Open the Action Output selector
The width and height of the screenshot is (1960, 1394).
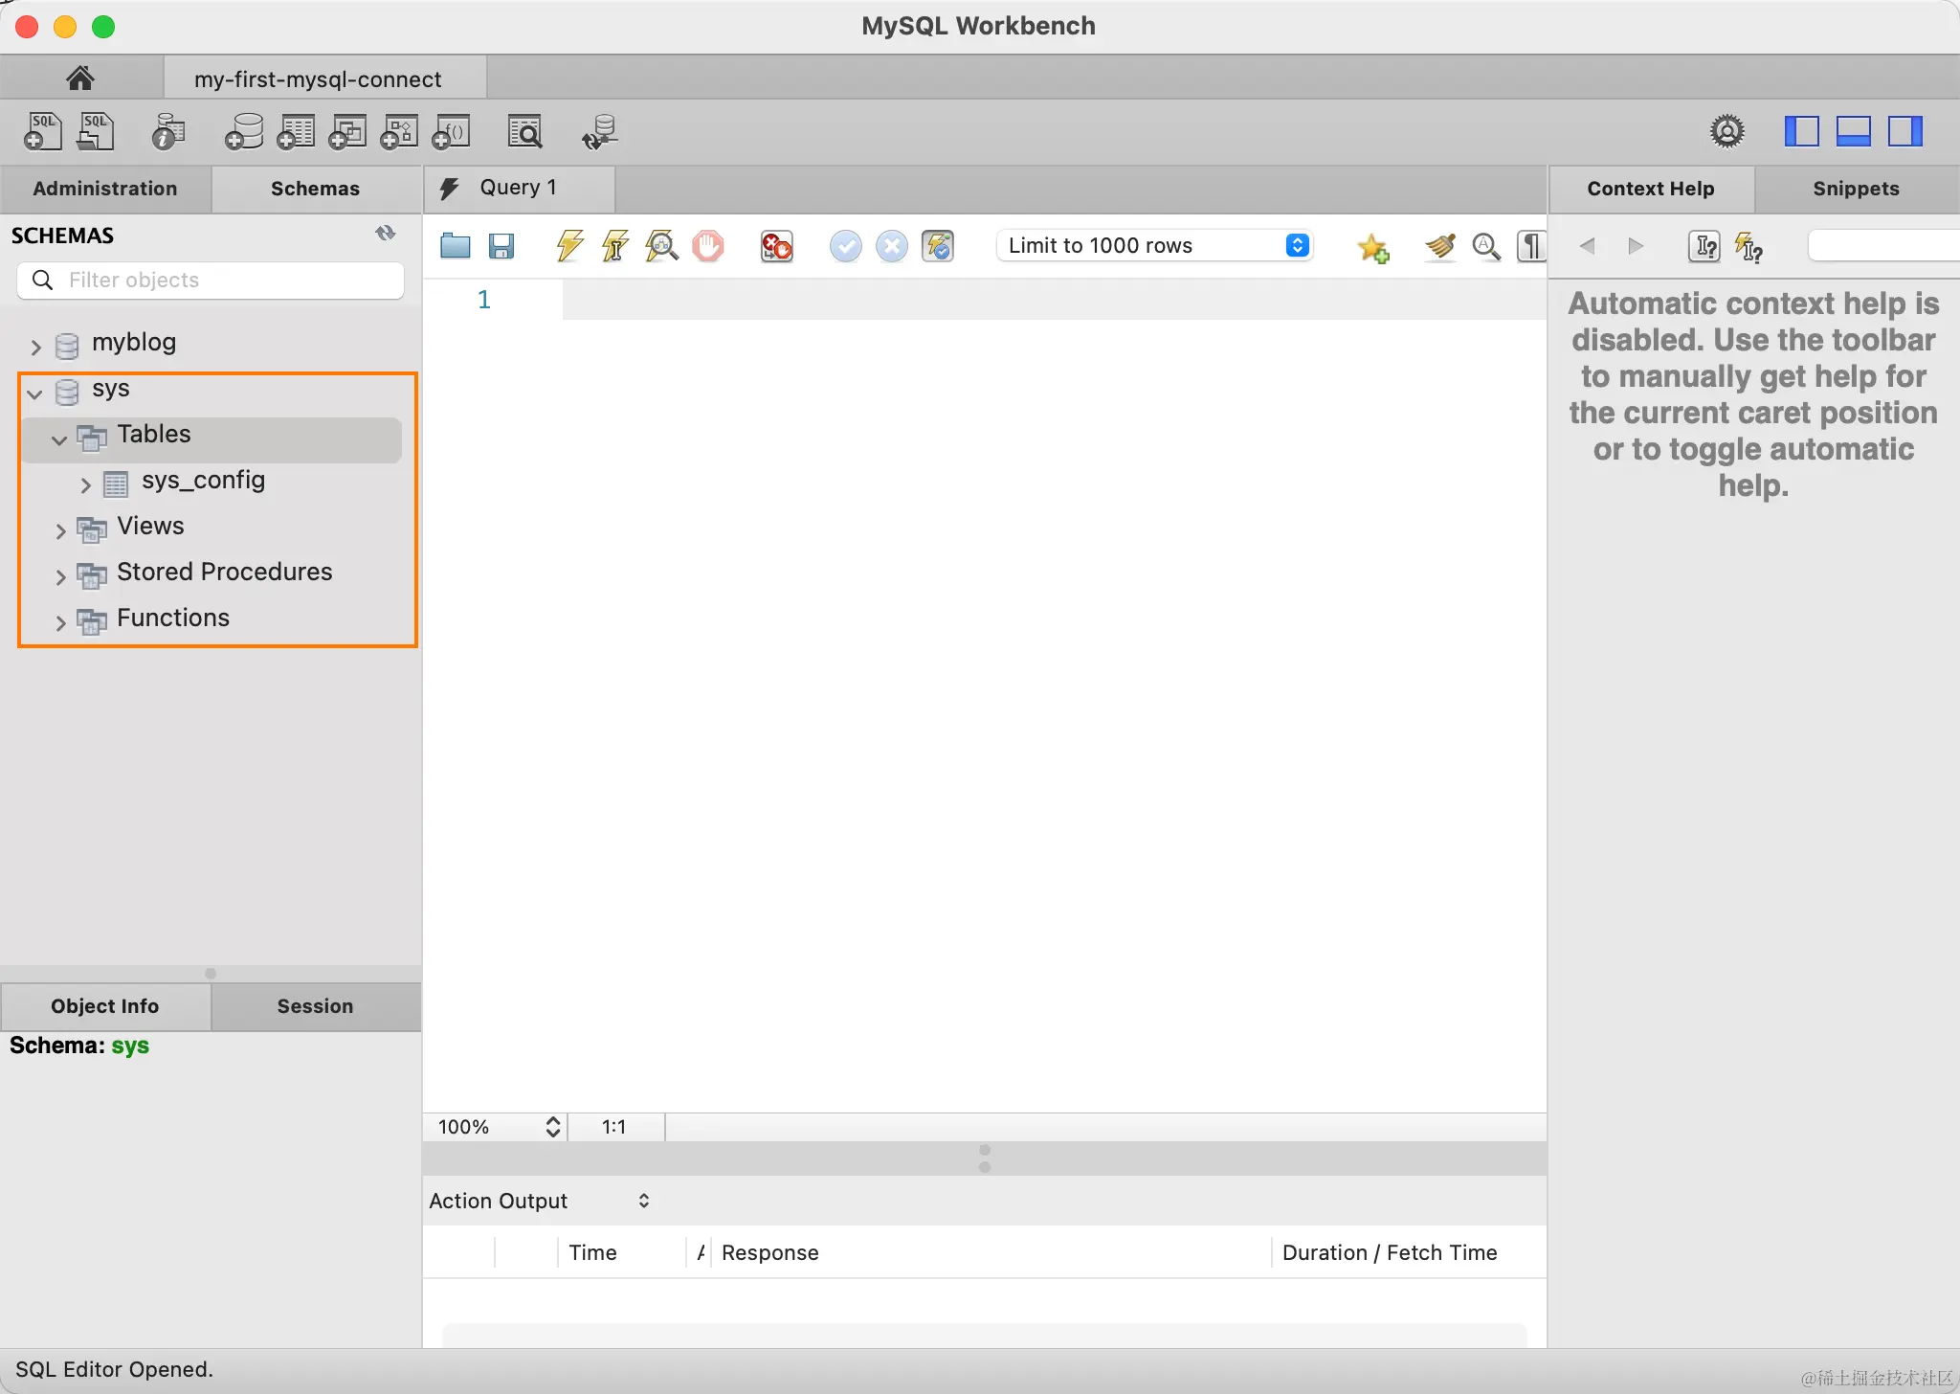point(540,1201)
